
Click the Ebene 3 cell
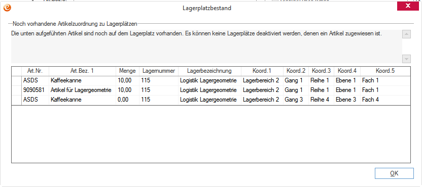347,100
